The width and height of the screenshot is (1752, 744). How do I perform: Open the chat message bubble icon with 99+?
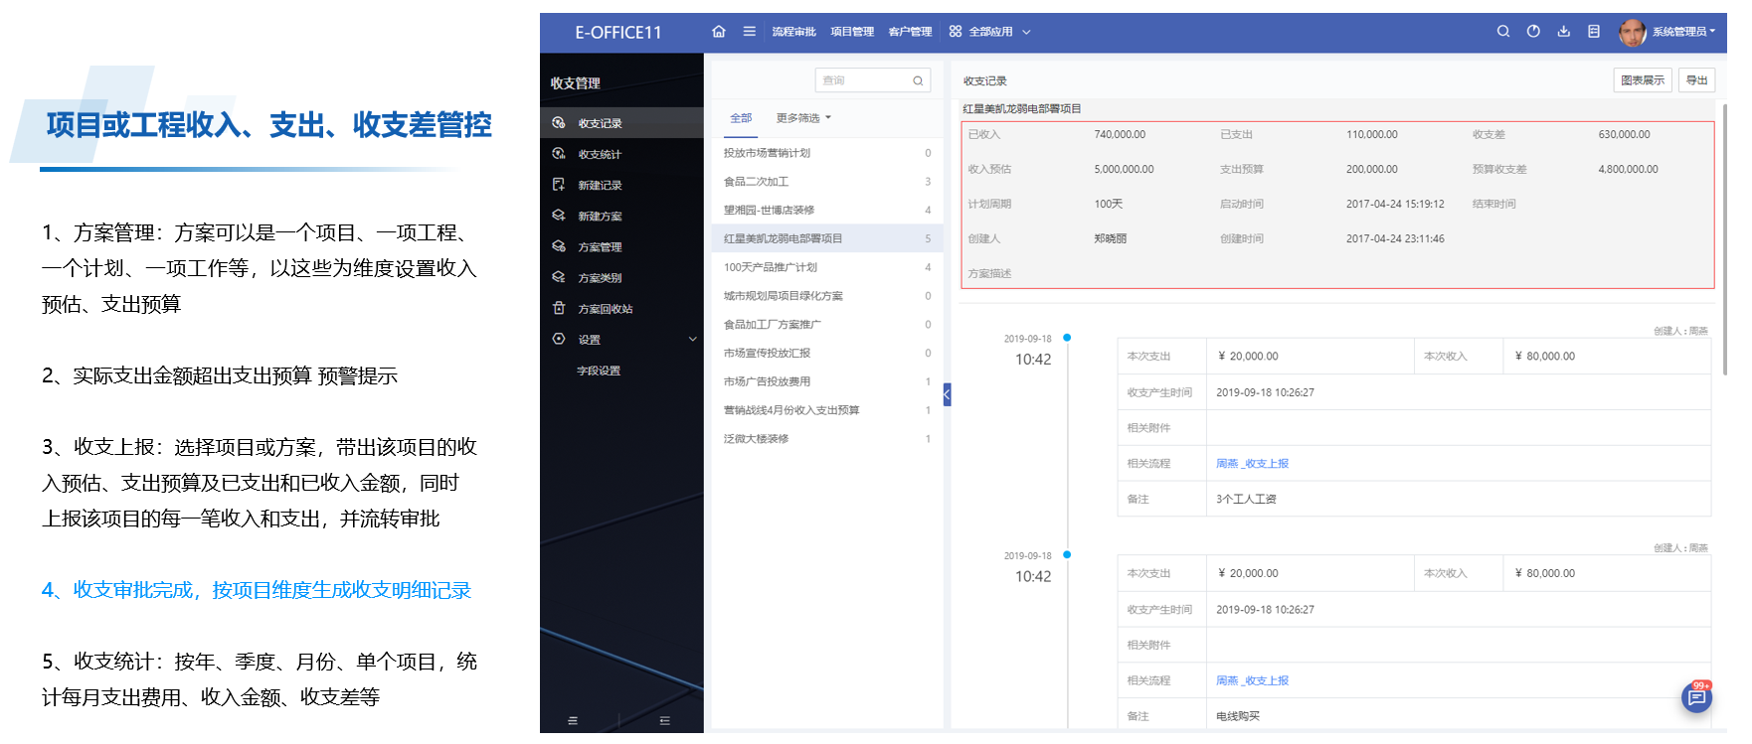pos(1696,697)
